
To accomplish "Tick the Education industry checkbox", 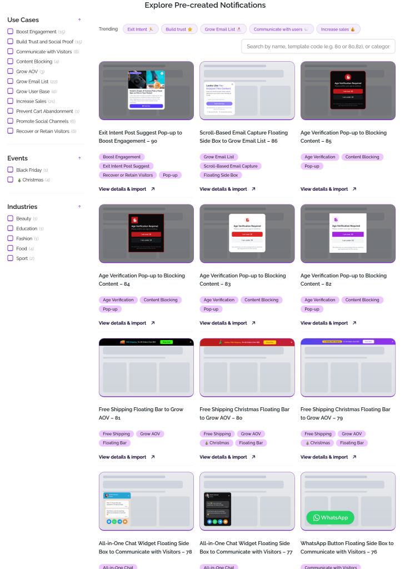I will [10, 228].
